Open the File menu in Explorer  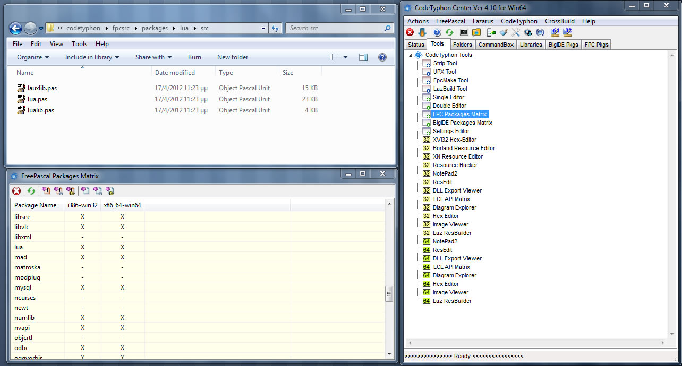18,44
